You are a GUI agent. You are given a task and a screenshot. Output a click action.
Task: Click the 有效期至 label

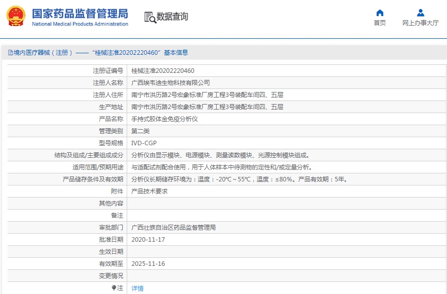tap(111, 264)
